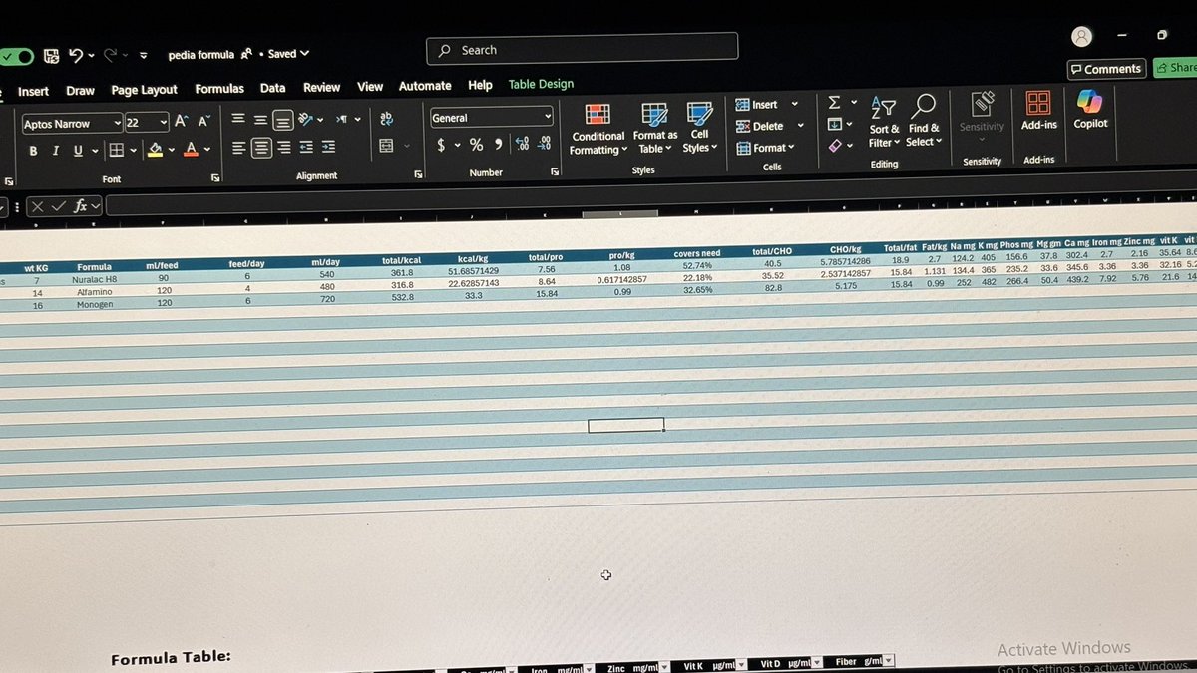Open the Table Design tab

(x=541, y=84)
